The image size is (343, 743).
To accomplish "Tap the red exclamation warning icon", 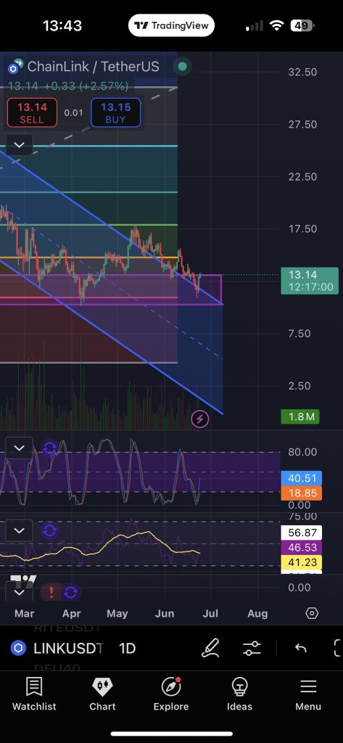I will pyautogui.click(x=51, y=592).
